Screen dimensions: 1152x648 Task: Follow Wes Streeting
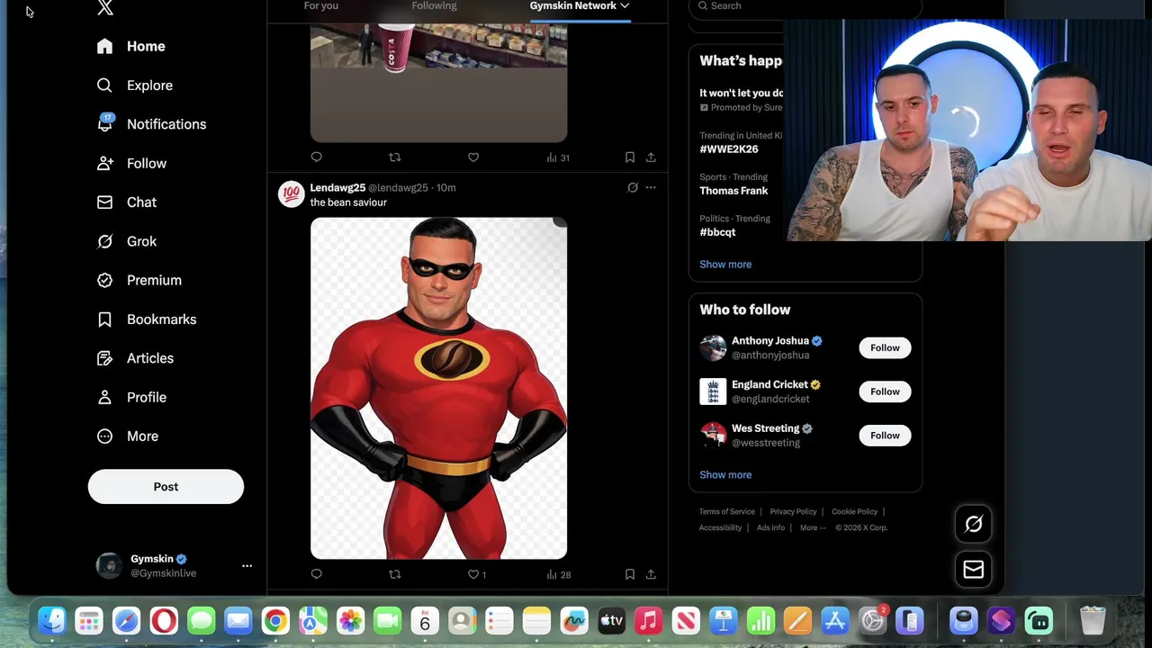tap(885, 436)
